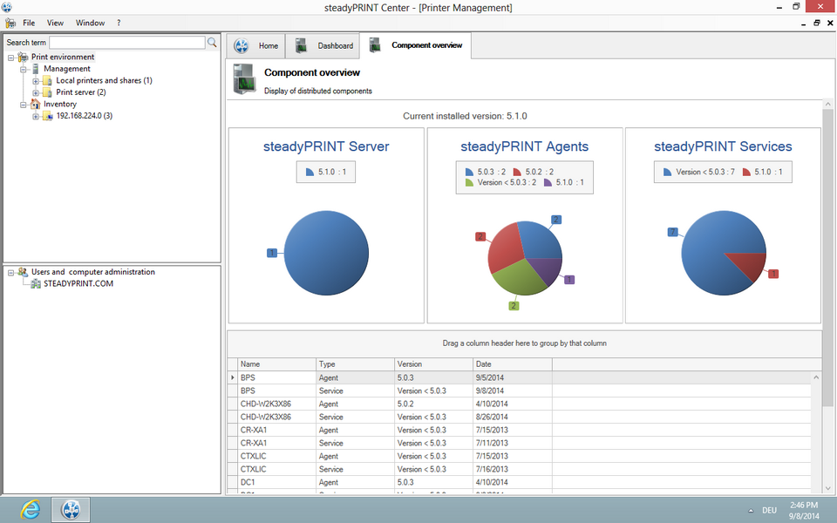Expand the Print server node
Image resolution: width=837 pixels, height=523 pixels.
click(36, 93)
